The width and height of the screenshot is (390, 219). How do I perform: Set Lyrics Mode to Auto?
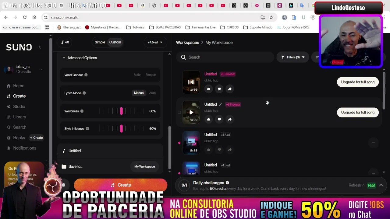coord(152,93)
